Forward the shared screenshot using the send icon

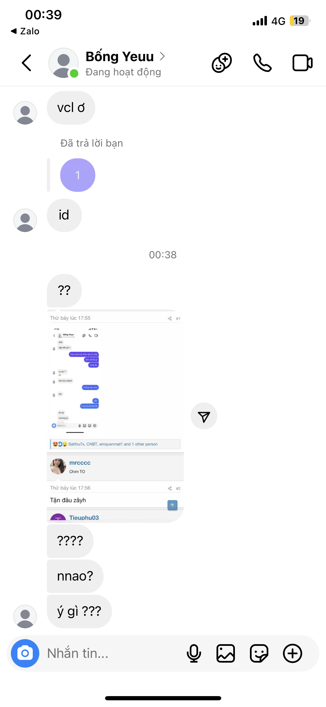point(204,416)
